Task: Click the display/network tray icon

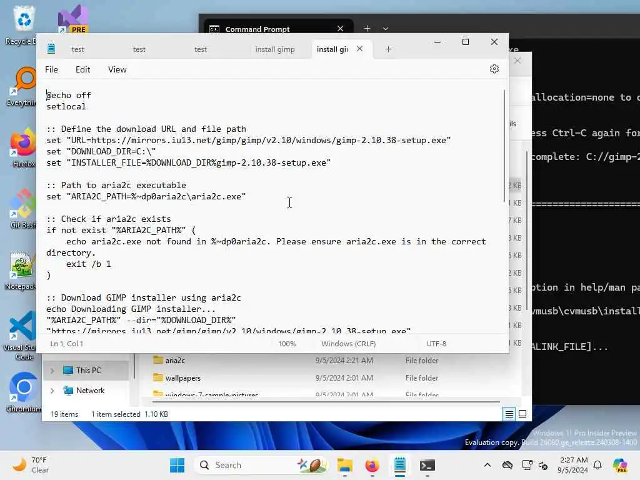Action: [x=527, y=465]
